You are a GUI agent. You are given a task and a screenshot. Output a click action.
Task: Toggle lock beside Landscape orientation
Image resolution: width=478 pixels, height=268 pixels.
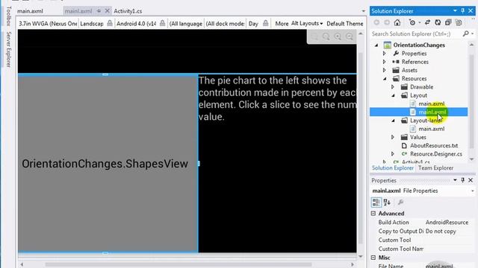click(110, 23)
